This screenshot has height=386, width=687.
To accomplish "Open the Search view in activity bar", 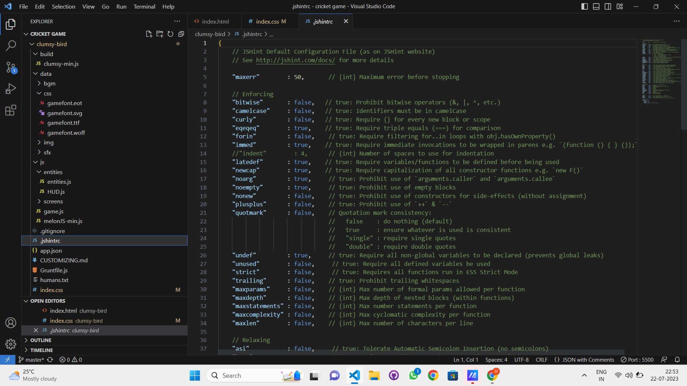I will coord(11,46).
